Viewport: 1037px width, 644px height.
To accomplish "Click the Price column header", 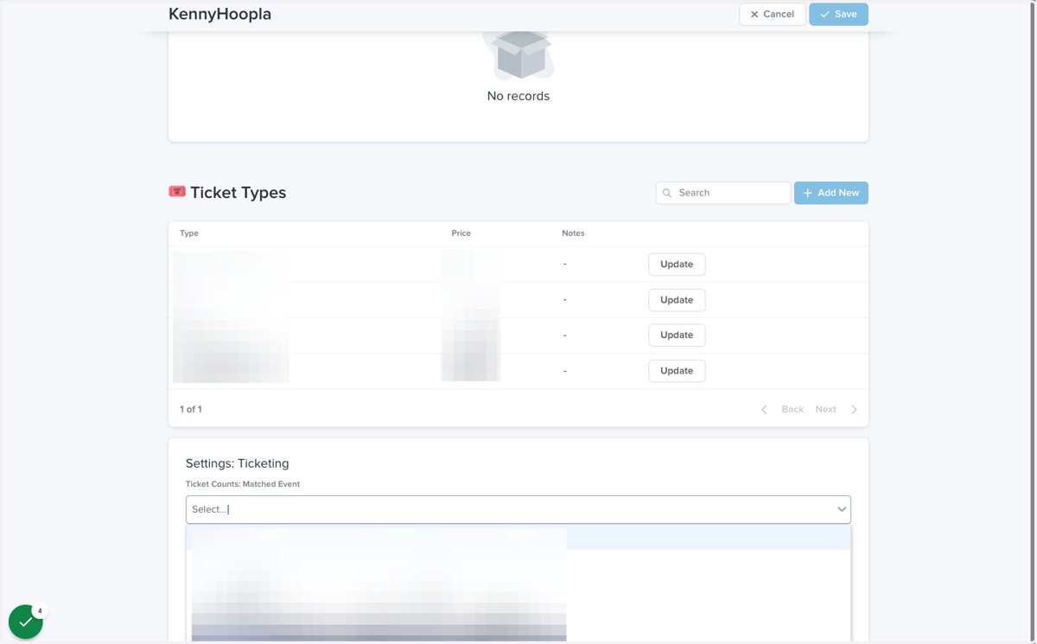I will coord(461,233).
